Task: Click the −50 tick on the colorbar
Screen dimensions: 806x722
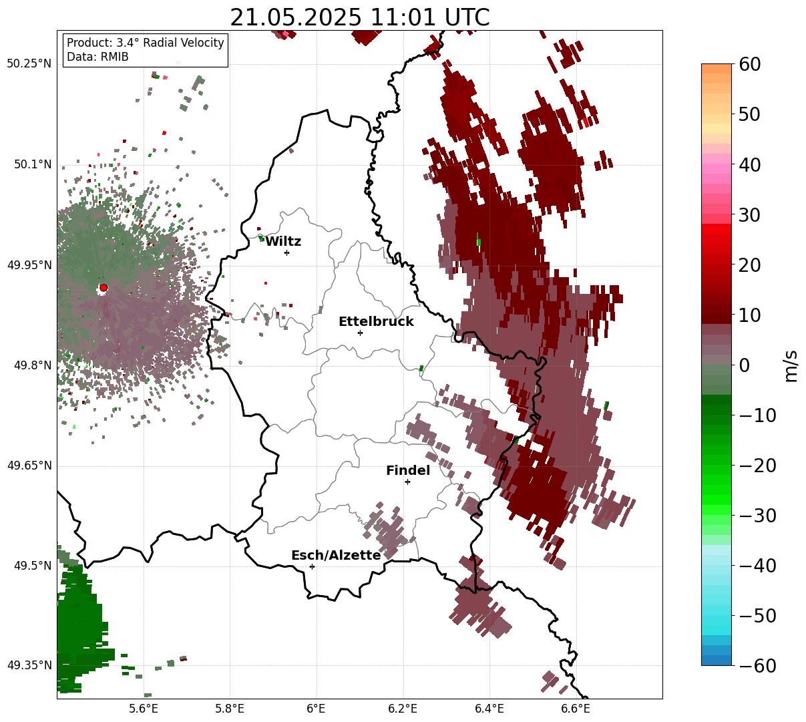Action: [757, 616]
